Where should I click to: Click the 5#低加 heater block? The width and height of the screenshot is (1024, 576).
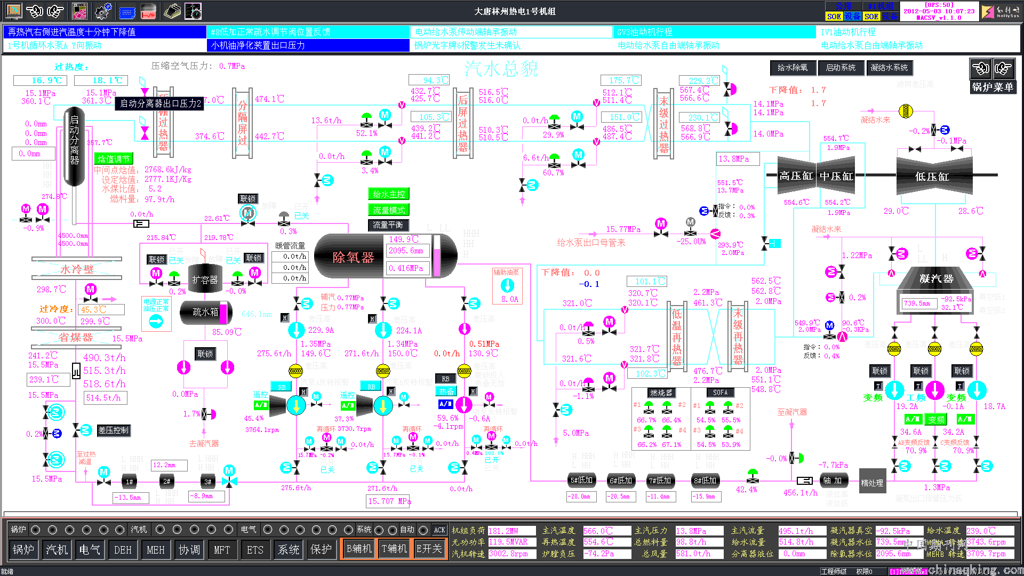point(581,480)
